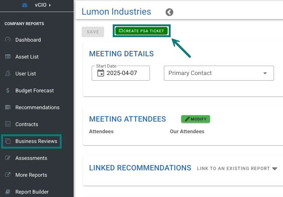Expand the vCIO menu arrow
The width and height of the screenshot is (283, 197).
point(50,5)
